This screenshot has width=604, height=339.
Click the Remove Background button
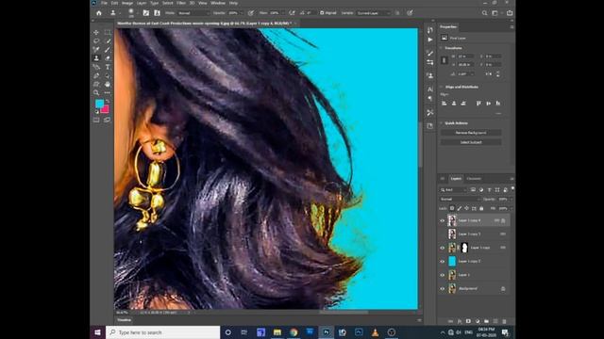471,133
